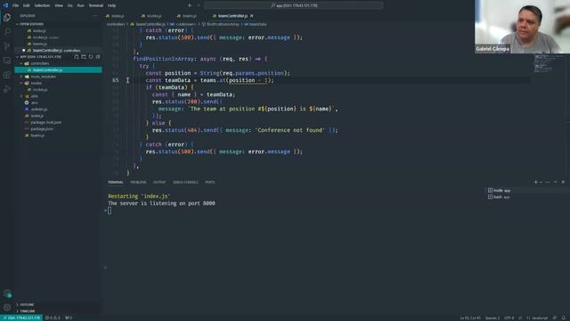Click the Ln 65 cursor position status item
The width and height of the screenshot is (570, 321).
pyautogui.click(x=470, y=317)
